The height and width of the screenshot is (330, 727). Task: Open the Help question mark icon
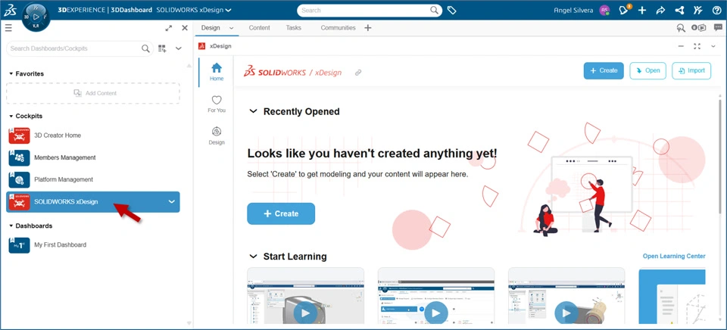716,10
